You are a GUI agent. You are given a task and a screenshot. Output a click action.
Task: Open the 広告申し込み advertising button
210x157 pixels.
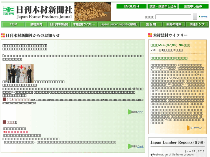tap(194, 6)
